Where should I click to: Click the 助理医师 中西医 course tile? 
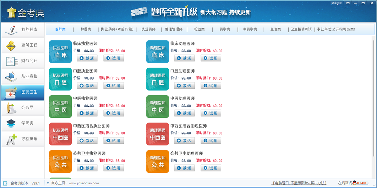(158, 134)
